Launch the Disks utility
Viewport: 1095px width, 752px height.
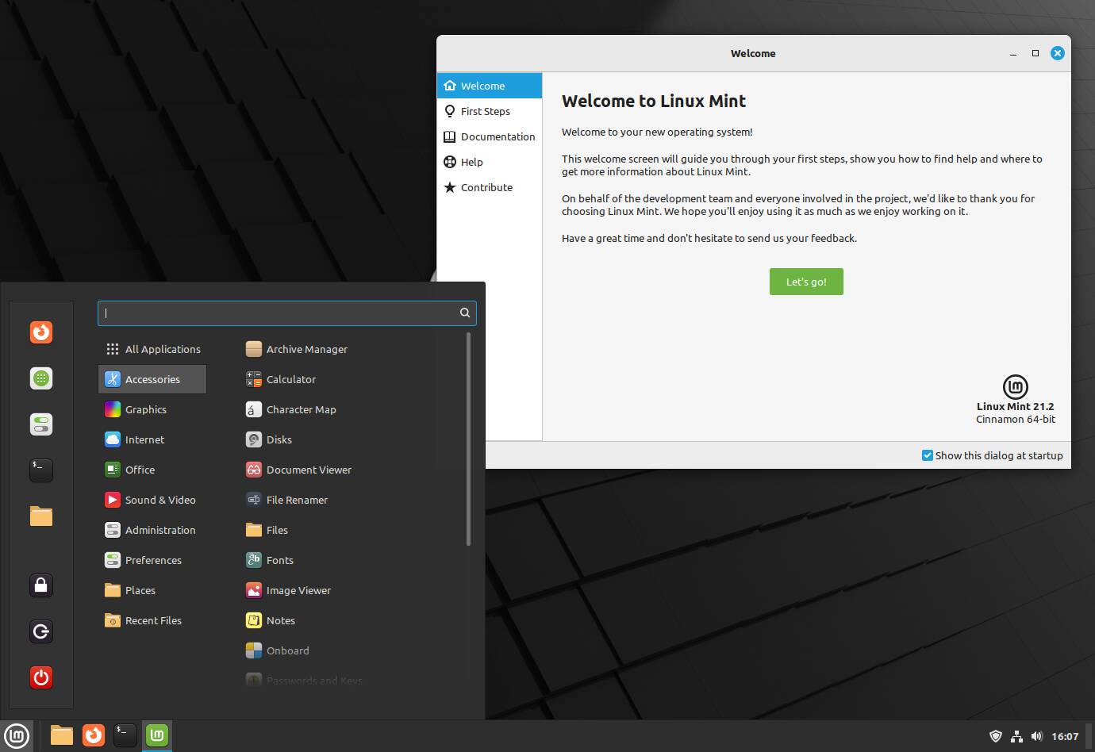(279, 439)
